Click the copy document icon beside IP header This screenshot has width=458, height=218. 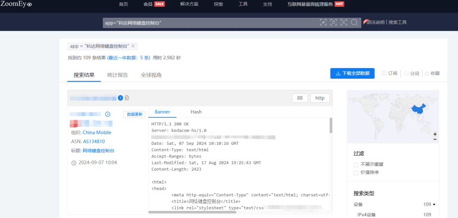click(x=127, y=98)
